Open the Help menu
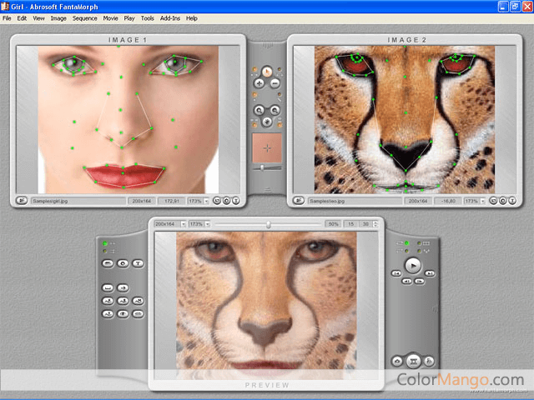The height and width of the screenshot is (400, 534). tap(191, 18)
